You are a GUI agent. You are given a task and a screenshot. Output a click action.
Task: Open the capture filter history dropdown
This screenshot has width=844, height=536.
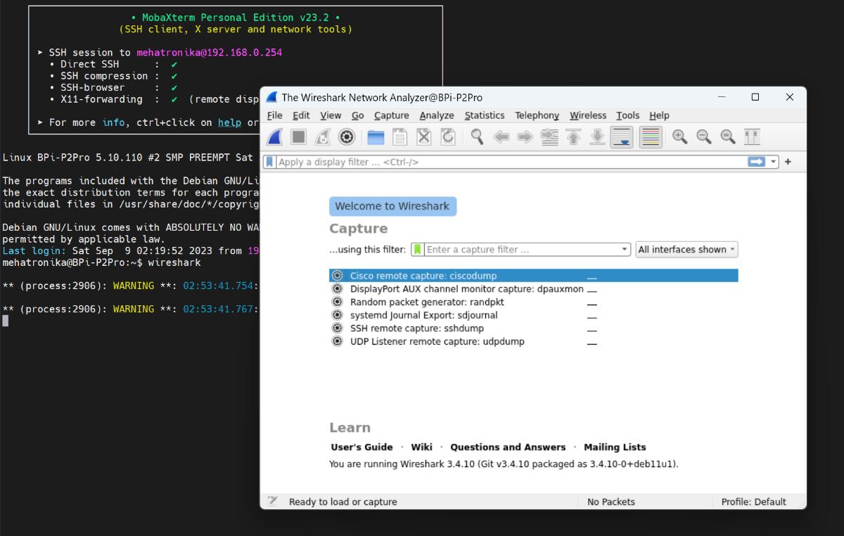[x=625, y=250]
